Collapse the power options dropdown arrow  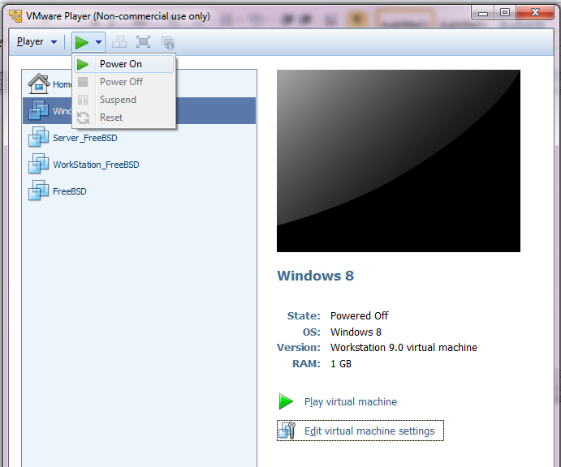tap(99, 42)
